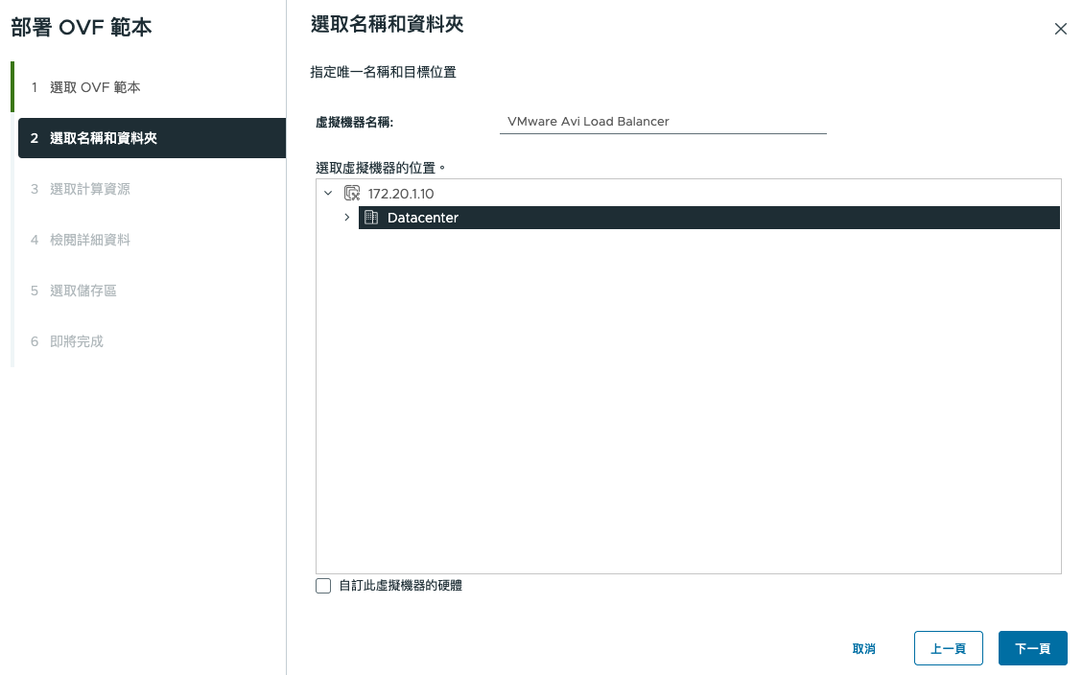Click the 部署 OVF 範本 title
This screenshot has height=675, width=1083.
[x=81, y=28]
